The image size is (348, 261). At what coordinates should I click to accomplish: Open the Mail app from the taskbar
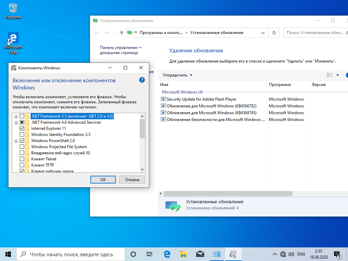tap(200, 254)
